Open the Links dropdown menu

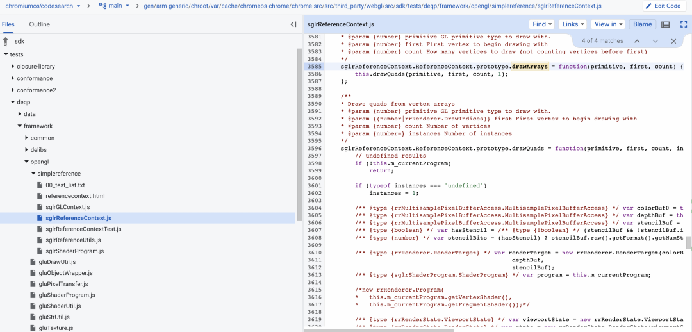click(x=572, y=24)
